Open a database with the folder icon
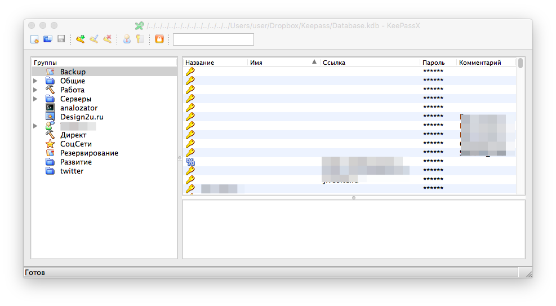 48,39
